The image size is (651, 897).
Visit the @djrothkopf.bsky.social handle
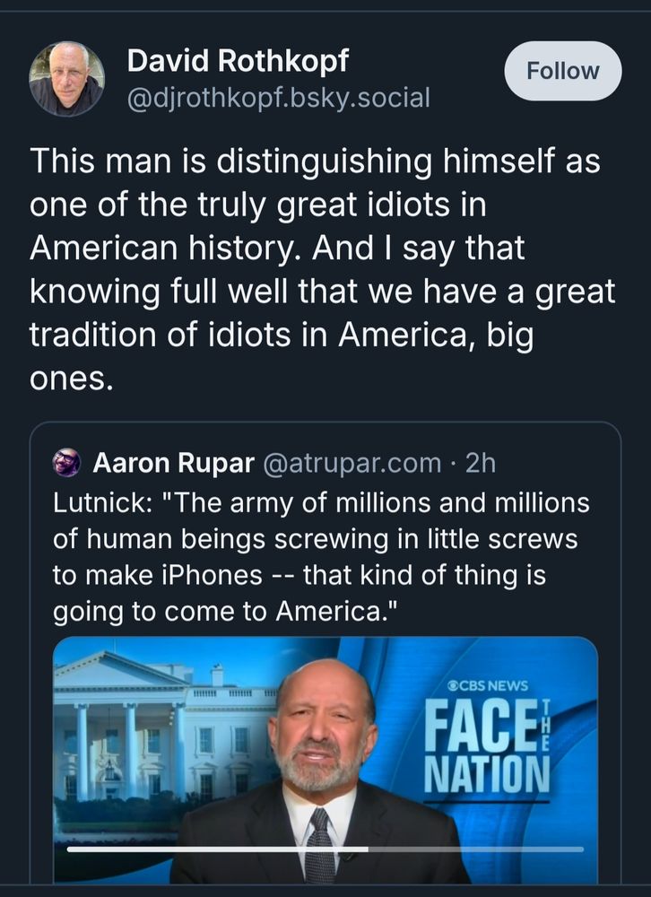pyautogui.click(x=279, y=97)
